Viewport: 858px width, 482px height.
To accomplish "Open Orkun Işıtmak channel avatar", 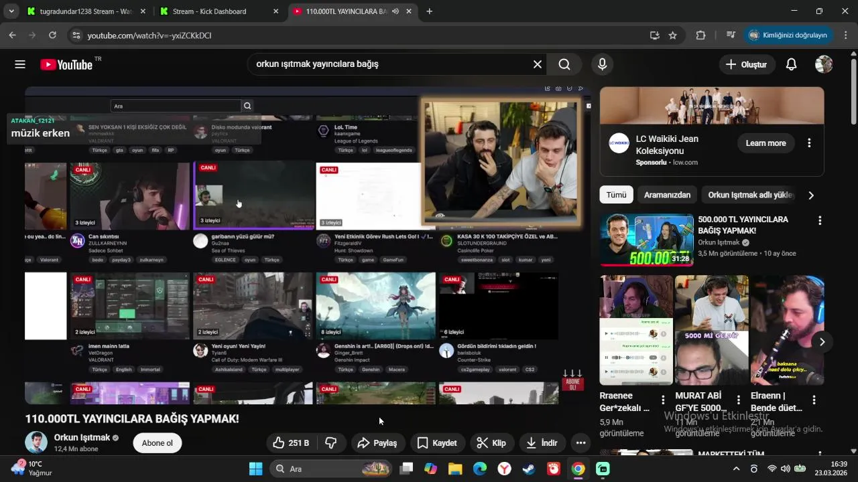I will click(36, 443).
